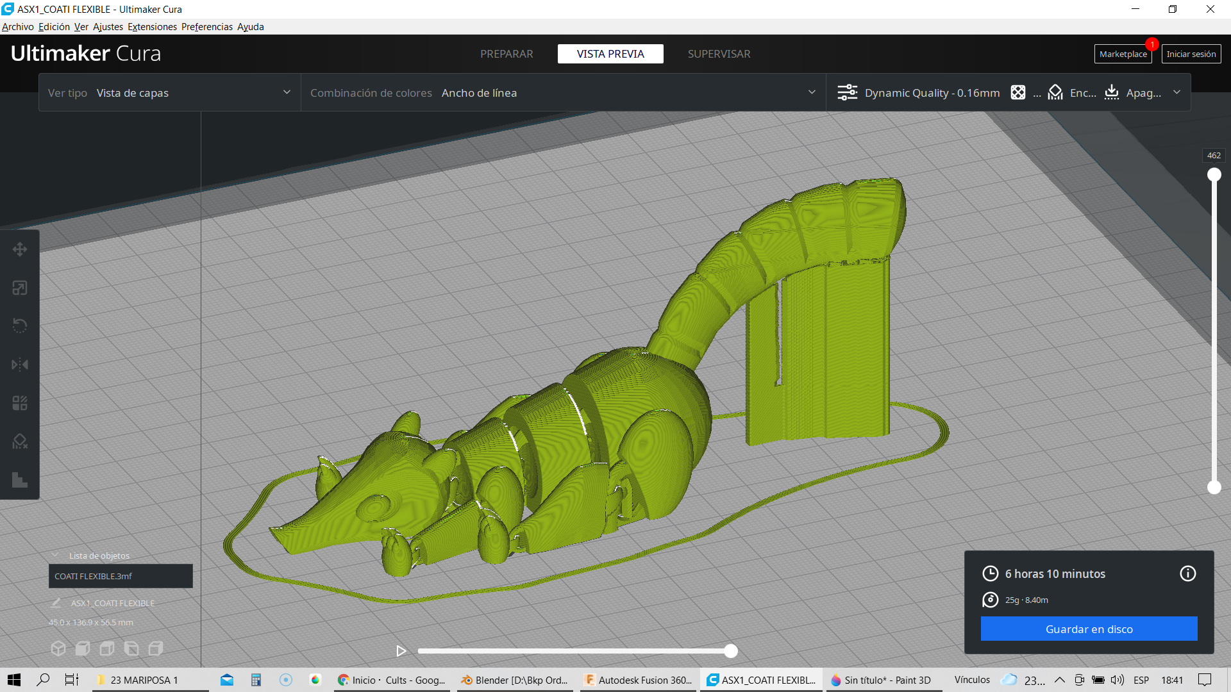Open the Per Model Settings tool
The height and width of the screenshot is (692, 1231).
[x=20, y=403]
